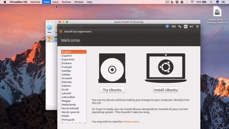229x129 pixels.
Task: Select the ubuntu-16.04.1 ISO desktop file
Action: click(x=217, y=15)
